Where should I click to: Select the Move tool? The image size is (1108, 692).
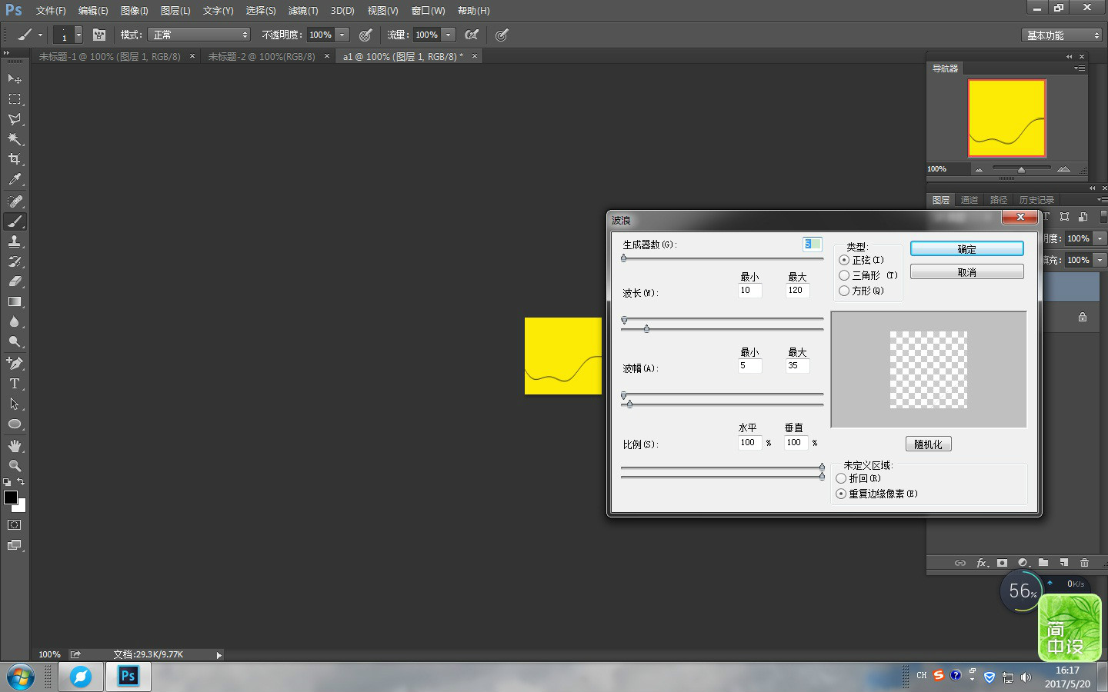(15, 78)
